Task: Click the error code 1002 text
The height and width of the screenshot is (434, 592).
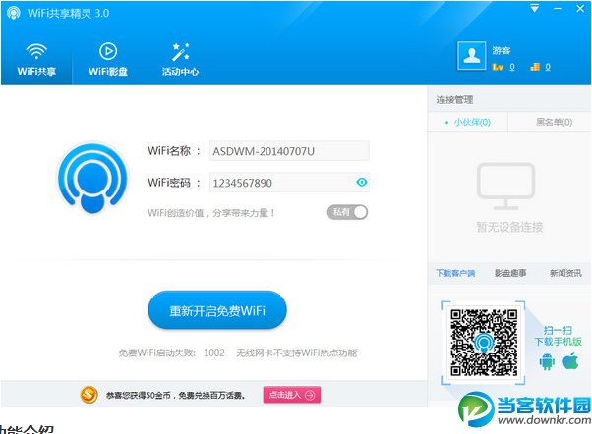Action: click(214, 353)
